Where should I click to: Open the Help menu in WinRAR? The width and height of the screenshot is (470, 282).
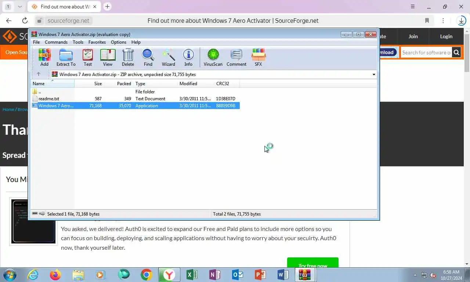pyautogui.click(x=136, y=42)
